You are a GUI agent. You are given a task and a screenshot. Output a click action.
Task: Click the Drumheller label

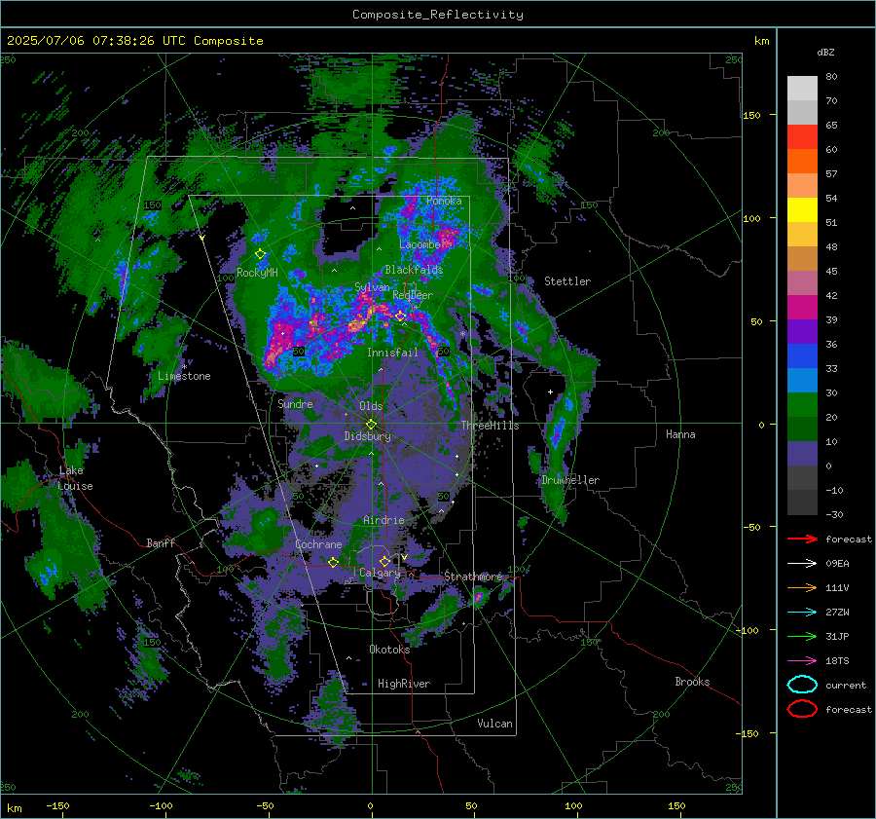pyautogui.click(x=570, y=480)
